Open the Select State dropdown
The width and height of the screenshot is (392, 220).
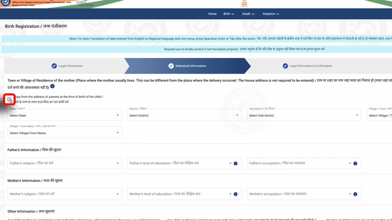[x=65, y=115]
